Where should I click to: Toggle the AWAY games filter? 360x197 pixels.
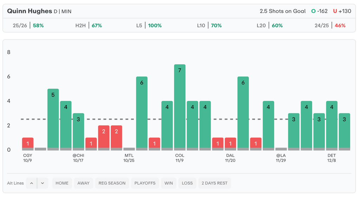click(x=83, y=183)
